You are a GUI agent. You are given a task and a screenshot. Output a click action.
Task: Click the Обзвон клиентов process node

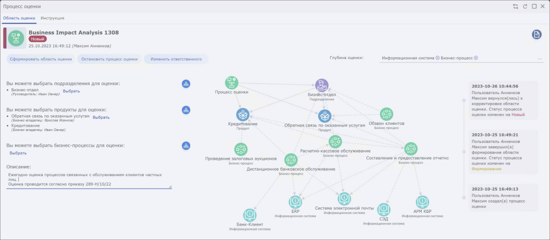click(x=386, y=114)
